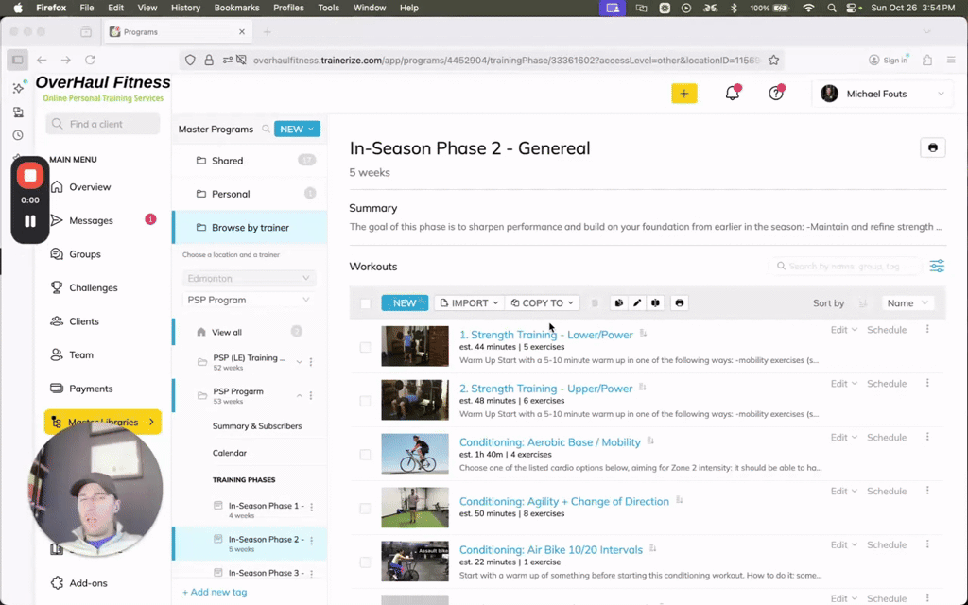Stop the screen recording with red button
This screenshot has height=605, width=968.
tap(29, 176)
